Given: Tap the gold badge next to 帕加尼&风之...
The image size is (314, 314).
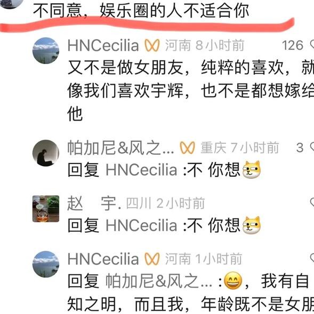Looking at the screenshot, I should [188, 148].
